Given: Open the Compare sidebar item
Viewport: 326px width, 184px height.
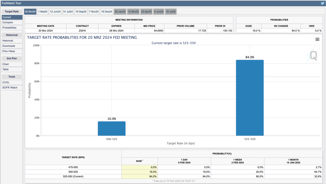Looking at the screenshot, I should pos(12,23).
